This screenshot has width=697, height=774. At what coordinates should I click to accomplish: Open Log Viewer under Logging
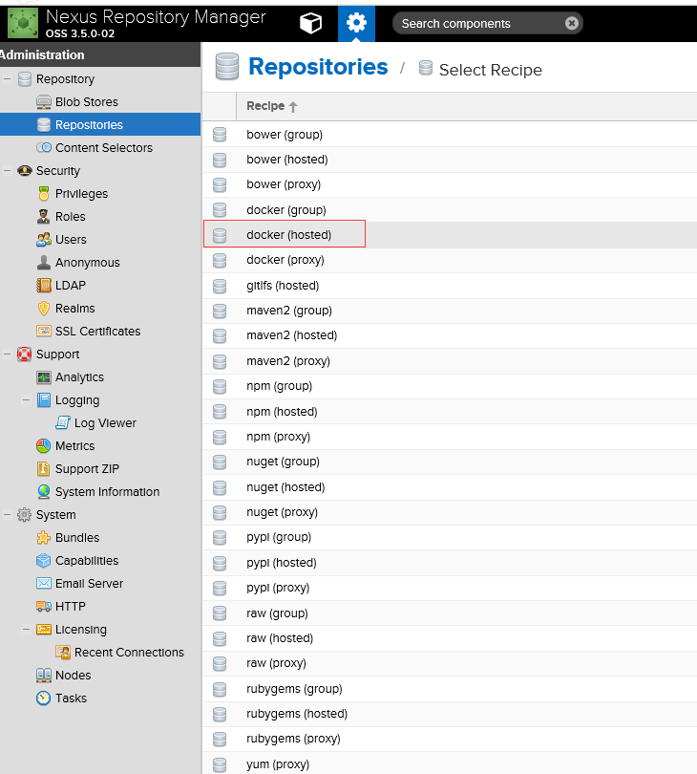click(x=105, y=423)
